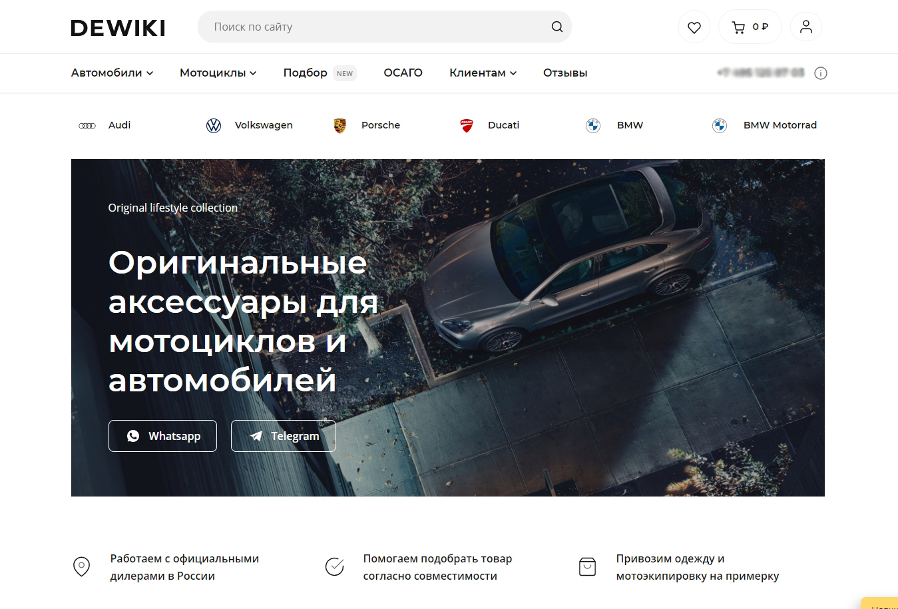Contact via the Telegram button
This screenshot has width=898, height=609.
[x=284, y=436]
